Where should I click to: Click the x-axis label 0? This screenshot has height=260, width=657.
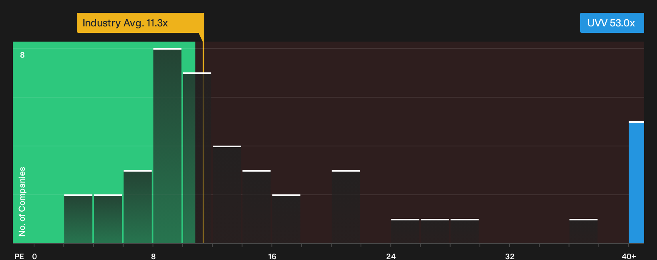pyautogui.click(x=34, y=256)
